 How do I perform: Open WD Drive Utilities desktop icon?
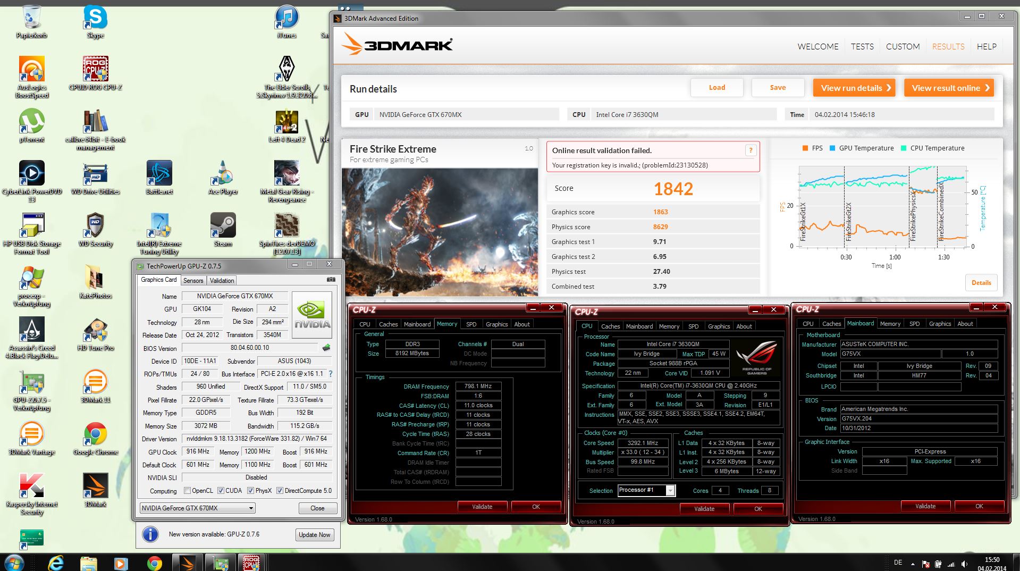[x=96, y=177]
